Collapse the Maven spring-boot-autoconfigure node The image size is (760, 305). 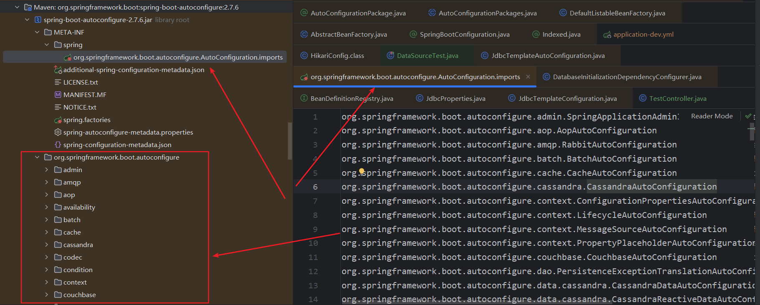point(17,7)
